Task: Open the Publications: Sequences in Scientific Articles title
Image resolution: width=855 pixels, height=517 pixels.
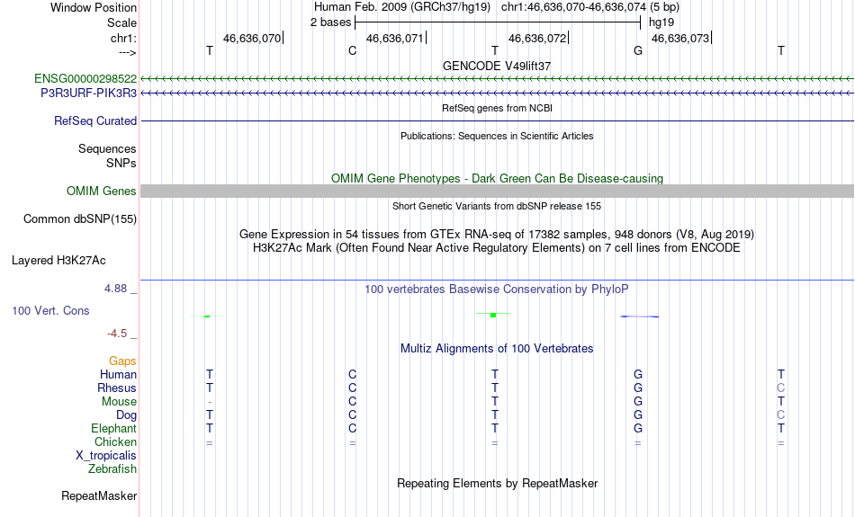Action: (x=497, y=136)
